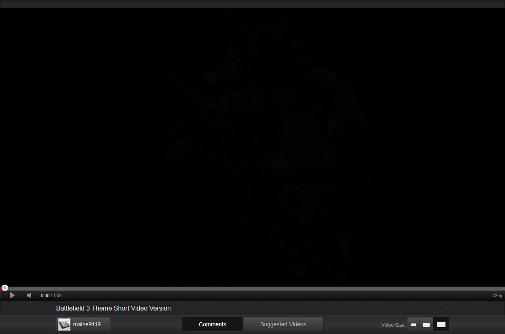
Task: Switch to the Comments tab
Action: [x=212, y=324]
